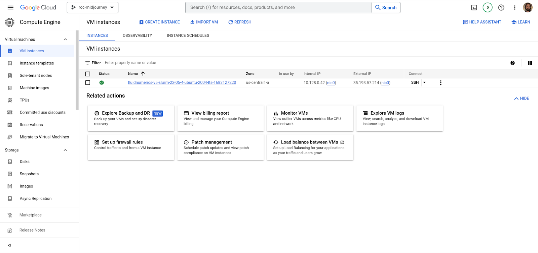This screenshot has height=253, width=538.
Task: Click the Sole-tenant nodes sidebar icon
Action: (x=10, y=75)
